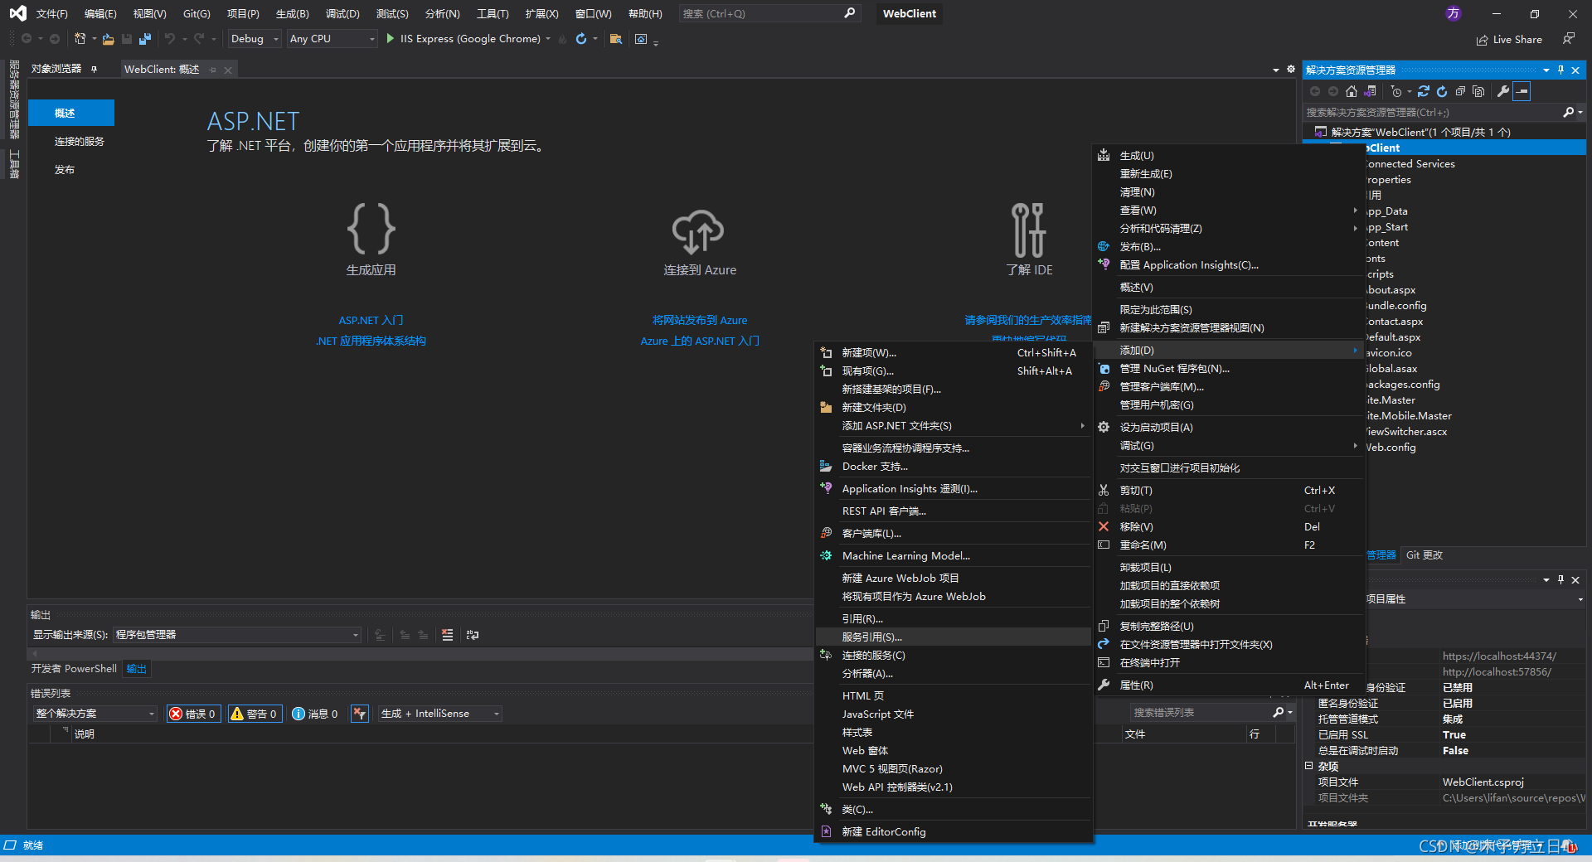The width and height of the screenshot is (1592, 862).
Task: Select the Web.config file in Solution Explorer
Action: (x=1391, y=448)
